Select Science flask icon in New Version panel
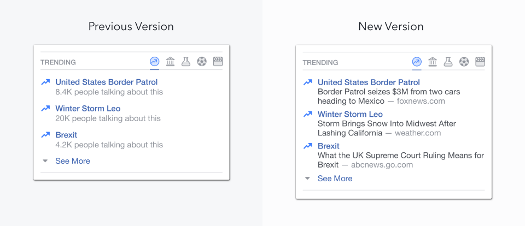525x226 pixels. [448, 62]
